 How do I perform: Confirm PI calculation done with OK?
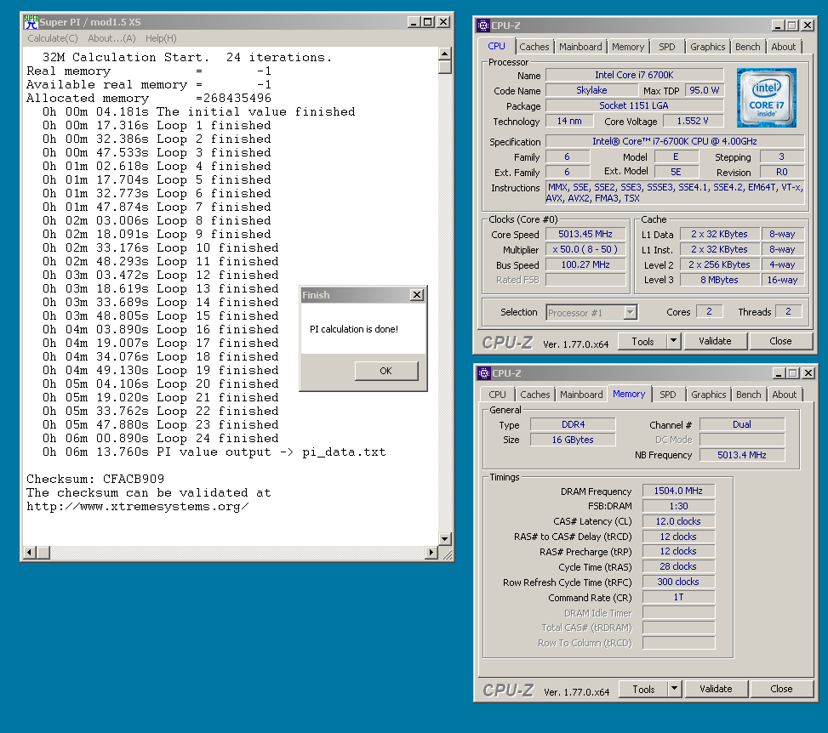point(386,371)
